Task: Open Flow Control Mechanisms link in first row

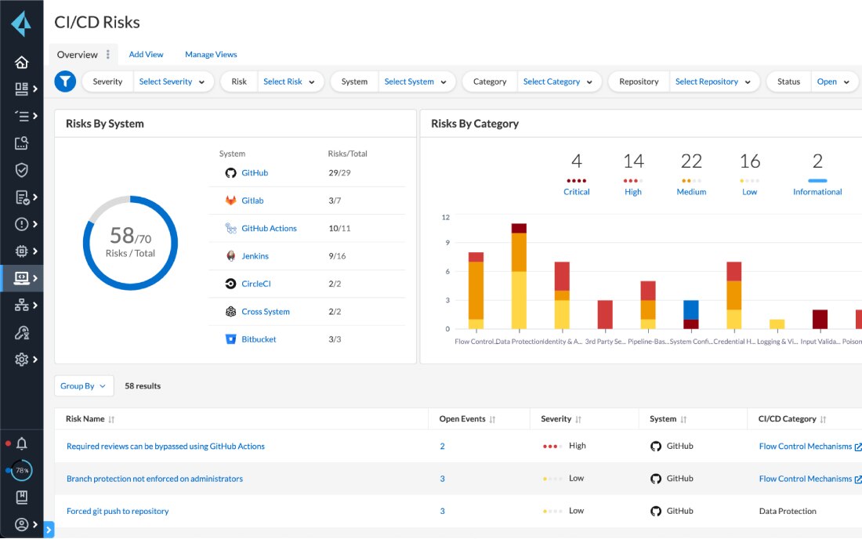Action: (806, 446)
